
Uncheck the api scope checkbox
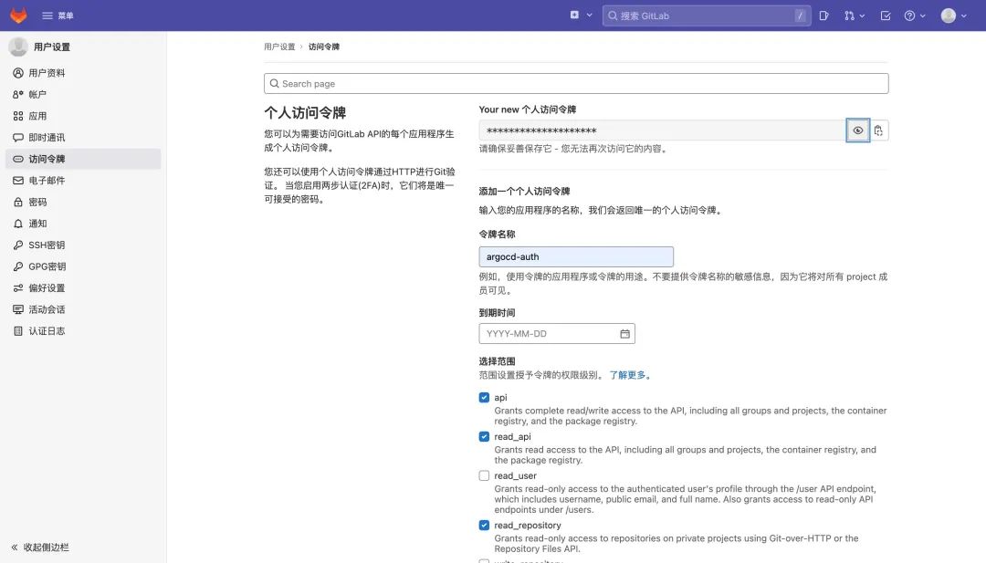[x=484, y=397]
